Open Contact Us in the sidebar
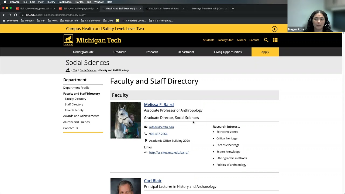The height and width of the screenshot is (194, 345). 71,128
